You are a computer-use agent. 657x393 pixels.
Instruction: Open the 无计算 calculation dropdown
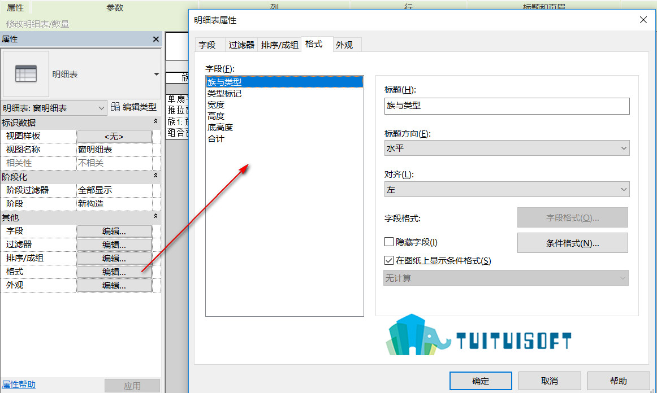[x=505, y=278]
